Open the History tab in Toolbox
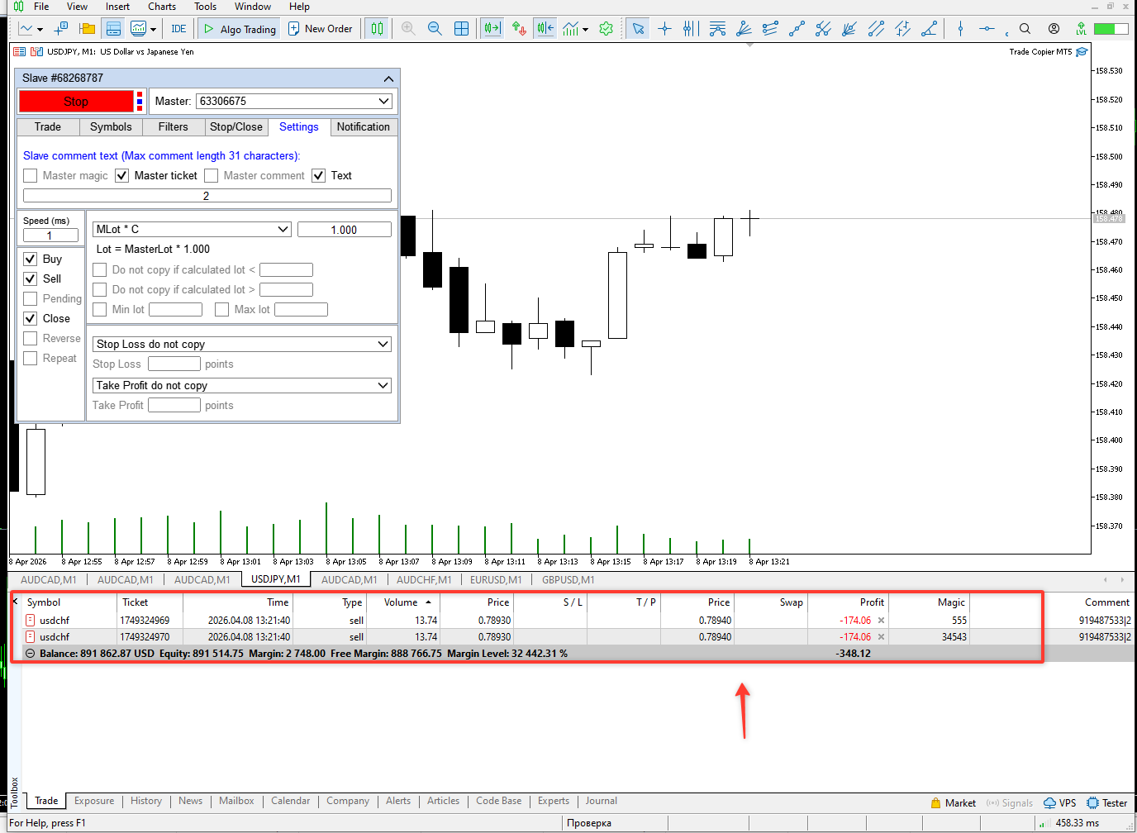Screen dimensions: 1137x833 click(x=146, y=801)
